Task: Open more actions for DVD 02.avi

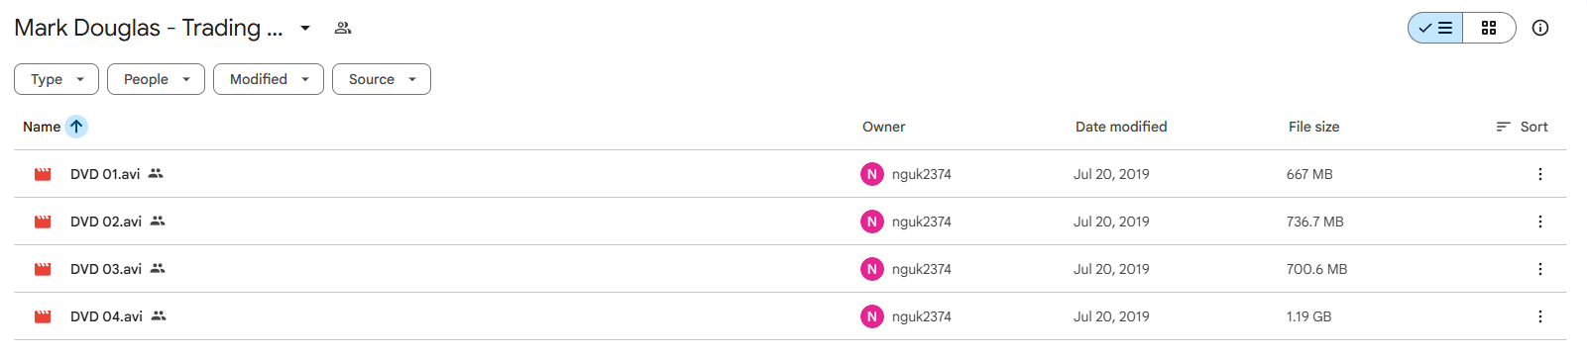Action: [x=1540, y=222]
